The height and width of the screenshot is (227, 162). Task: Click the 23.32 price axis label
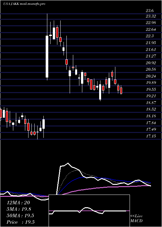coord(151,16)
